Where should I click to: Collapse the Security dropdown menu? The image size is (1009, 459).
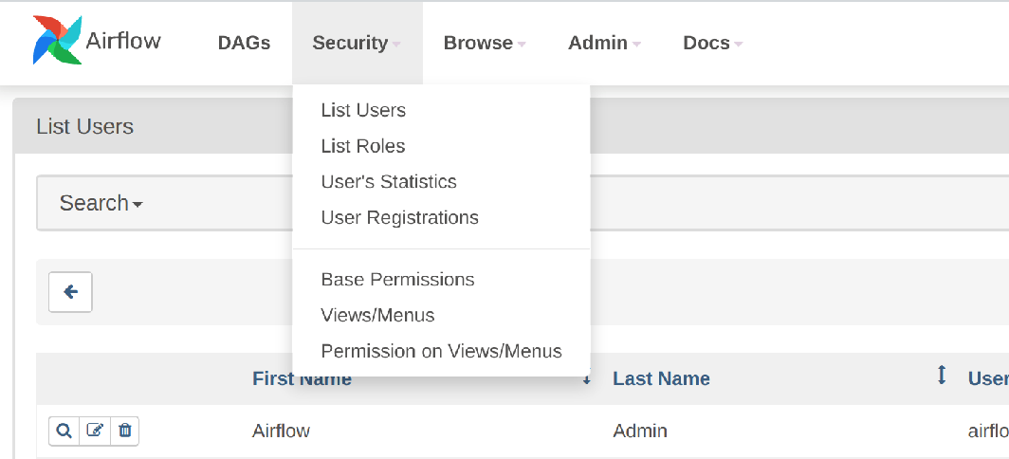click(357, 43)
